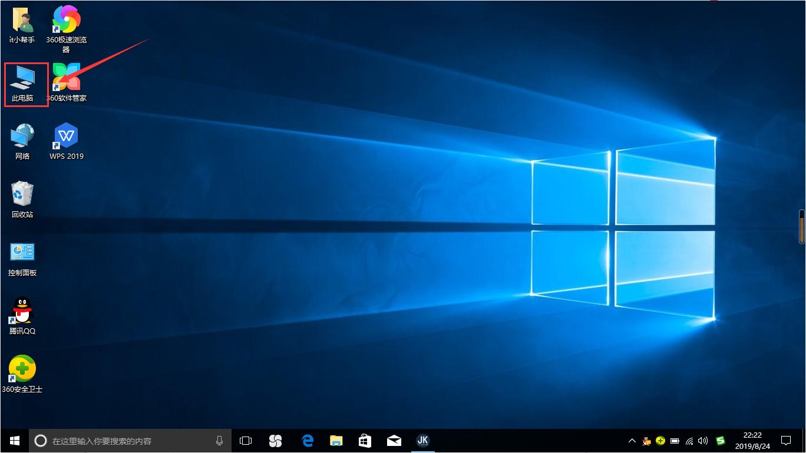
Task: Open the Wi-Fi network flyout
Action: 689,441
